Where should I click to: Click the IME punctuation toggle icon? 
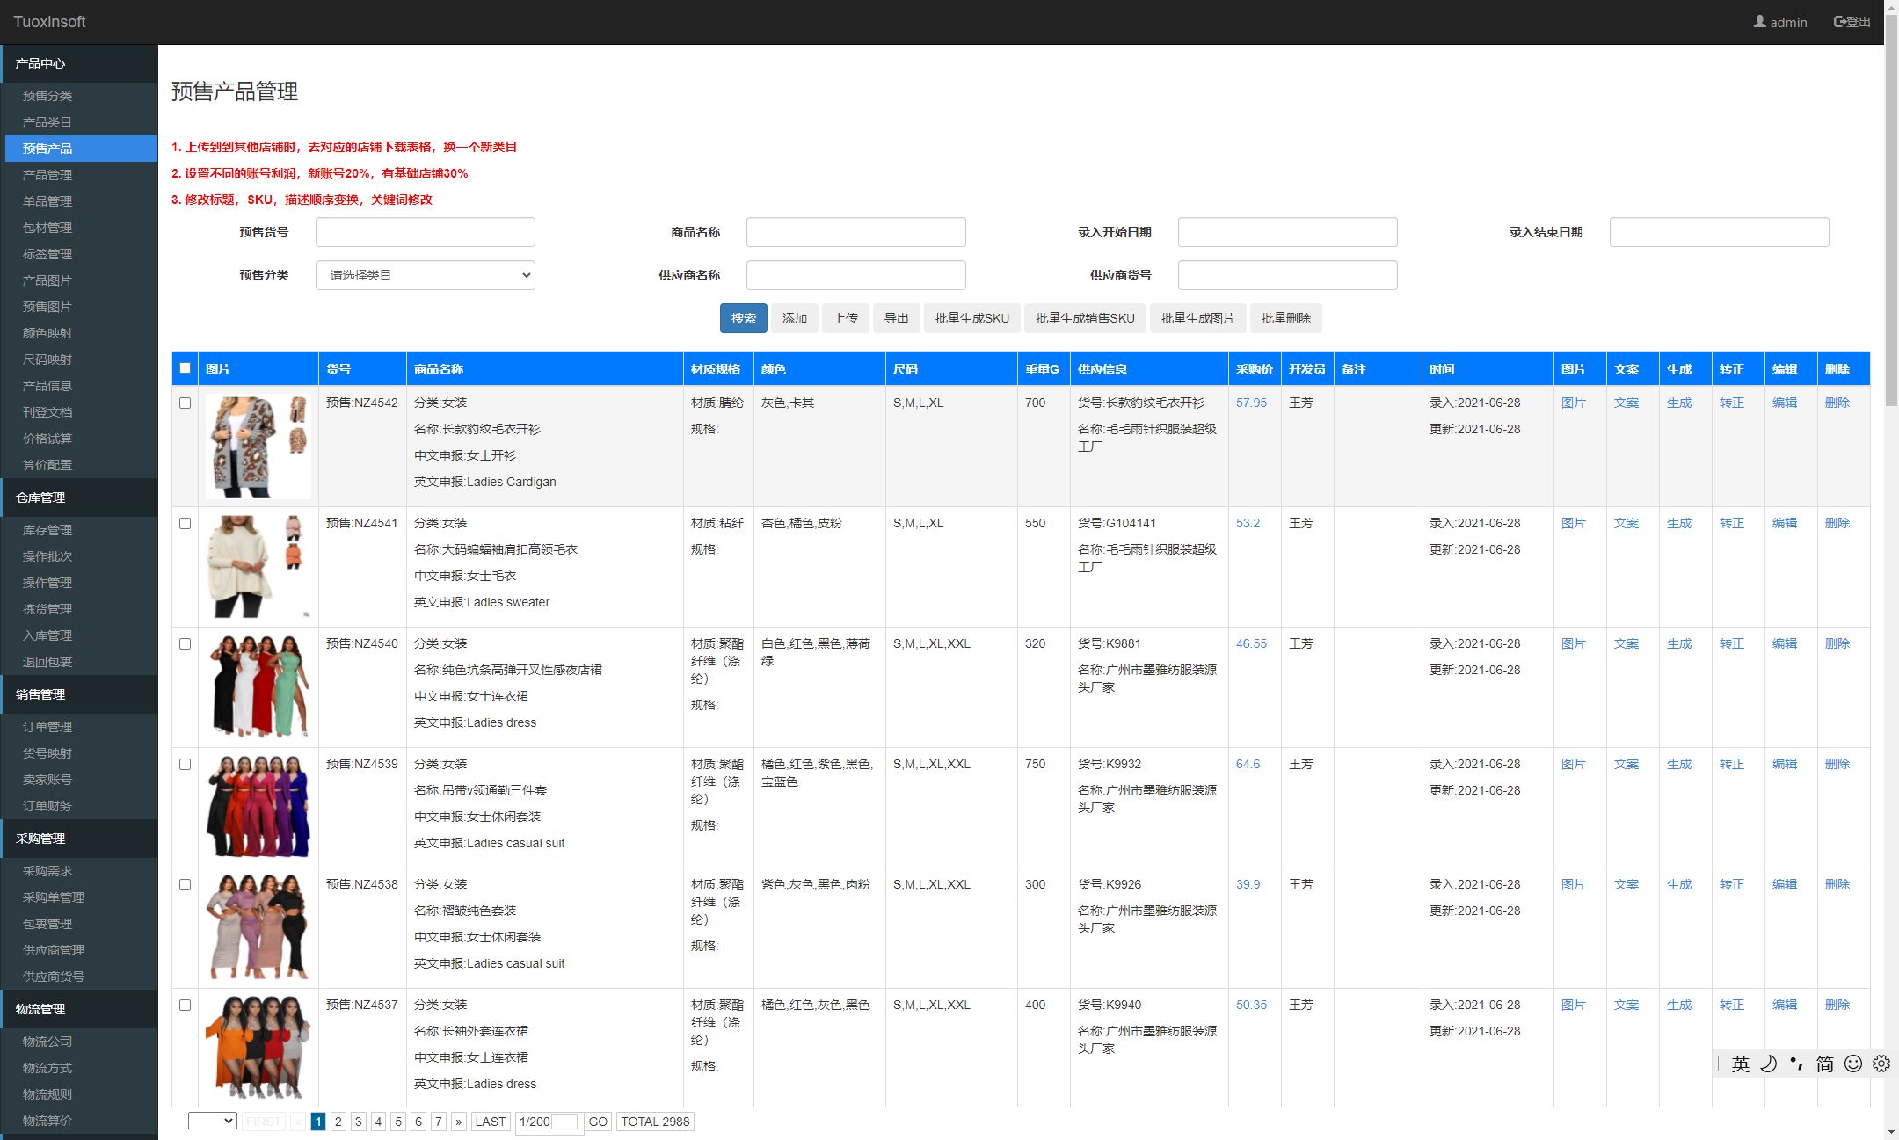coord(1796,1064)
